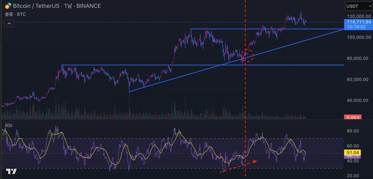Click the blue 114,711.94 current price label
The width and height of the screenshot is (373, 179).
(358, 22)
